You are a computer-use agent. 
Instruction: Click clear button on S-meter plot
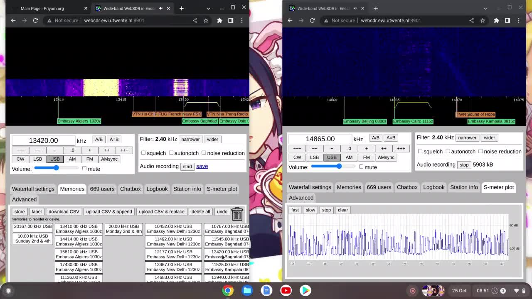click(343, 210)
